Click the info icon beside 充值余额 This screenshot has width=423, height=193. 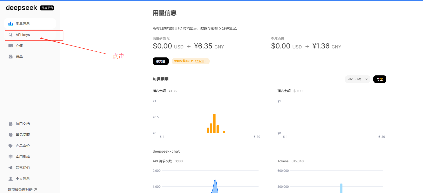(169, 38)
